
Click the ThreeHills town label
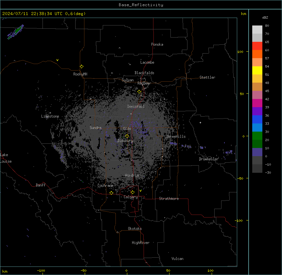click(x=176, y=137)
